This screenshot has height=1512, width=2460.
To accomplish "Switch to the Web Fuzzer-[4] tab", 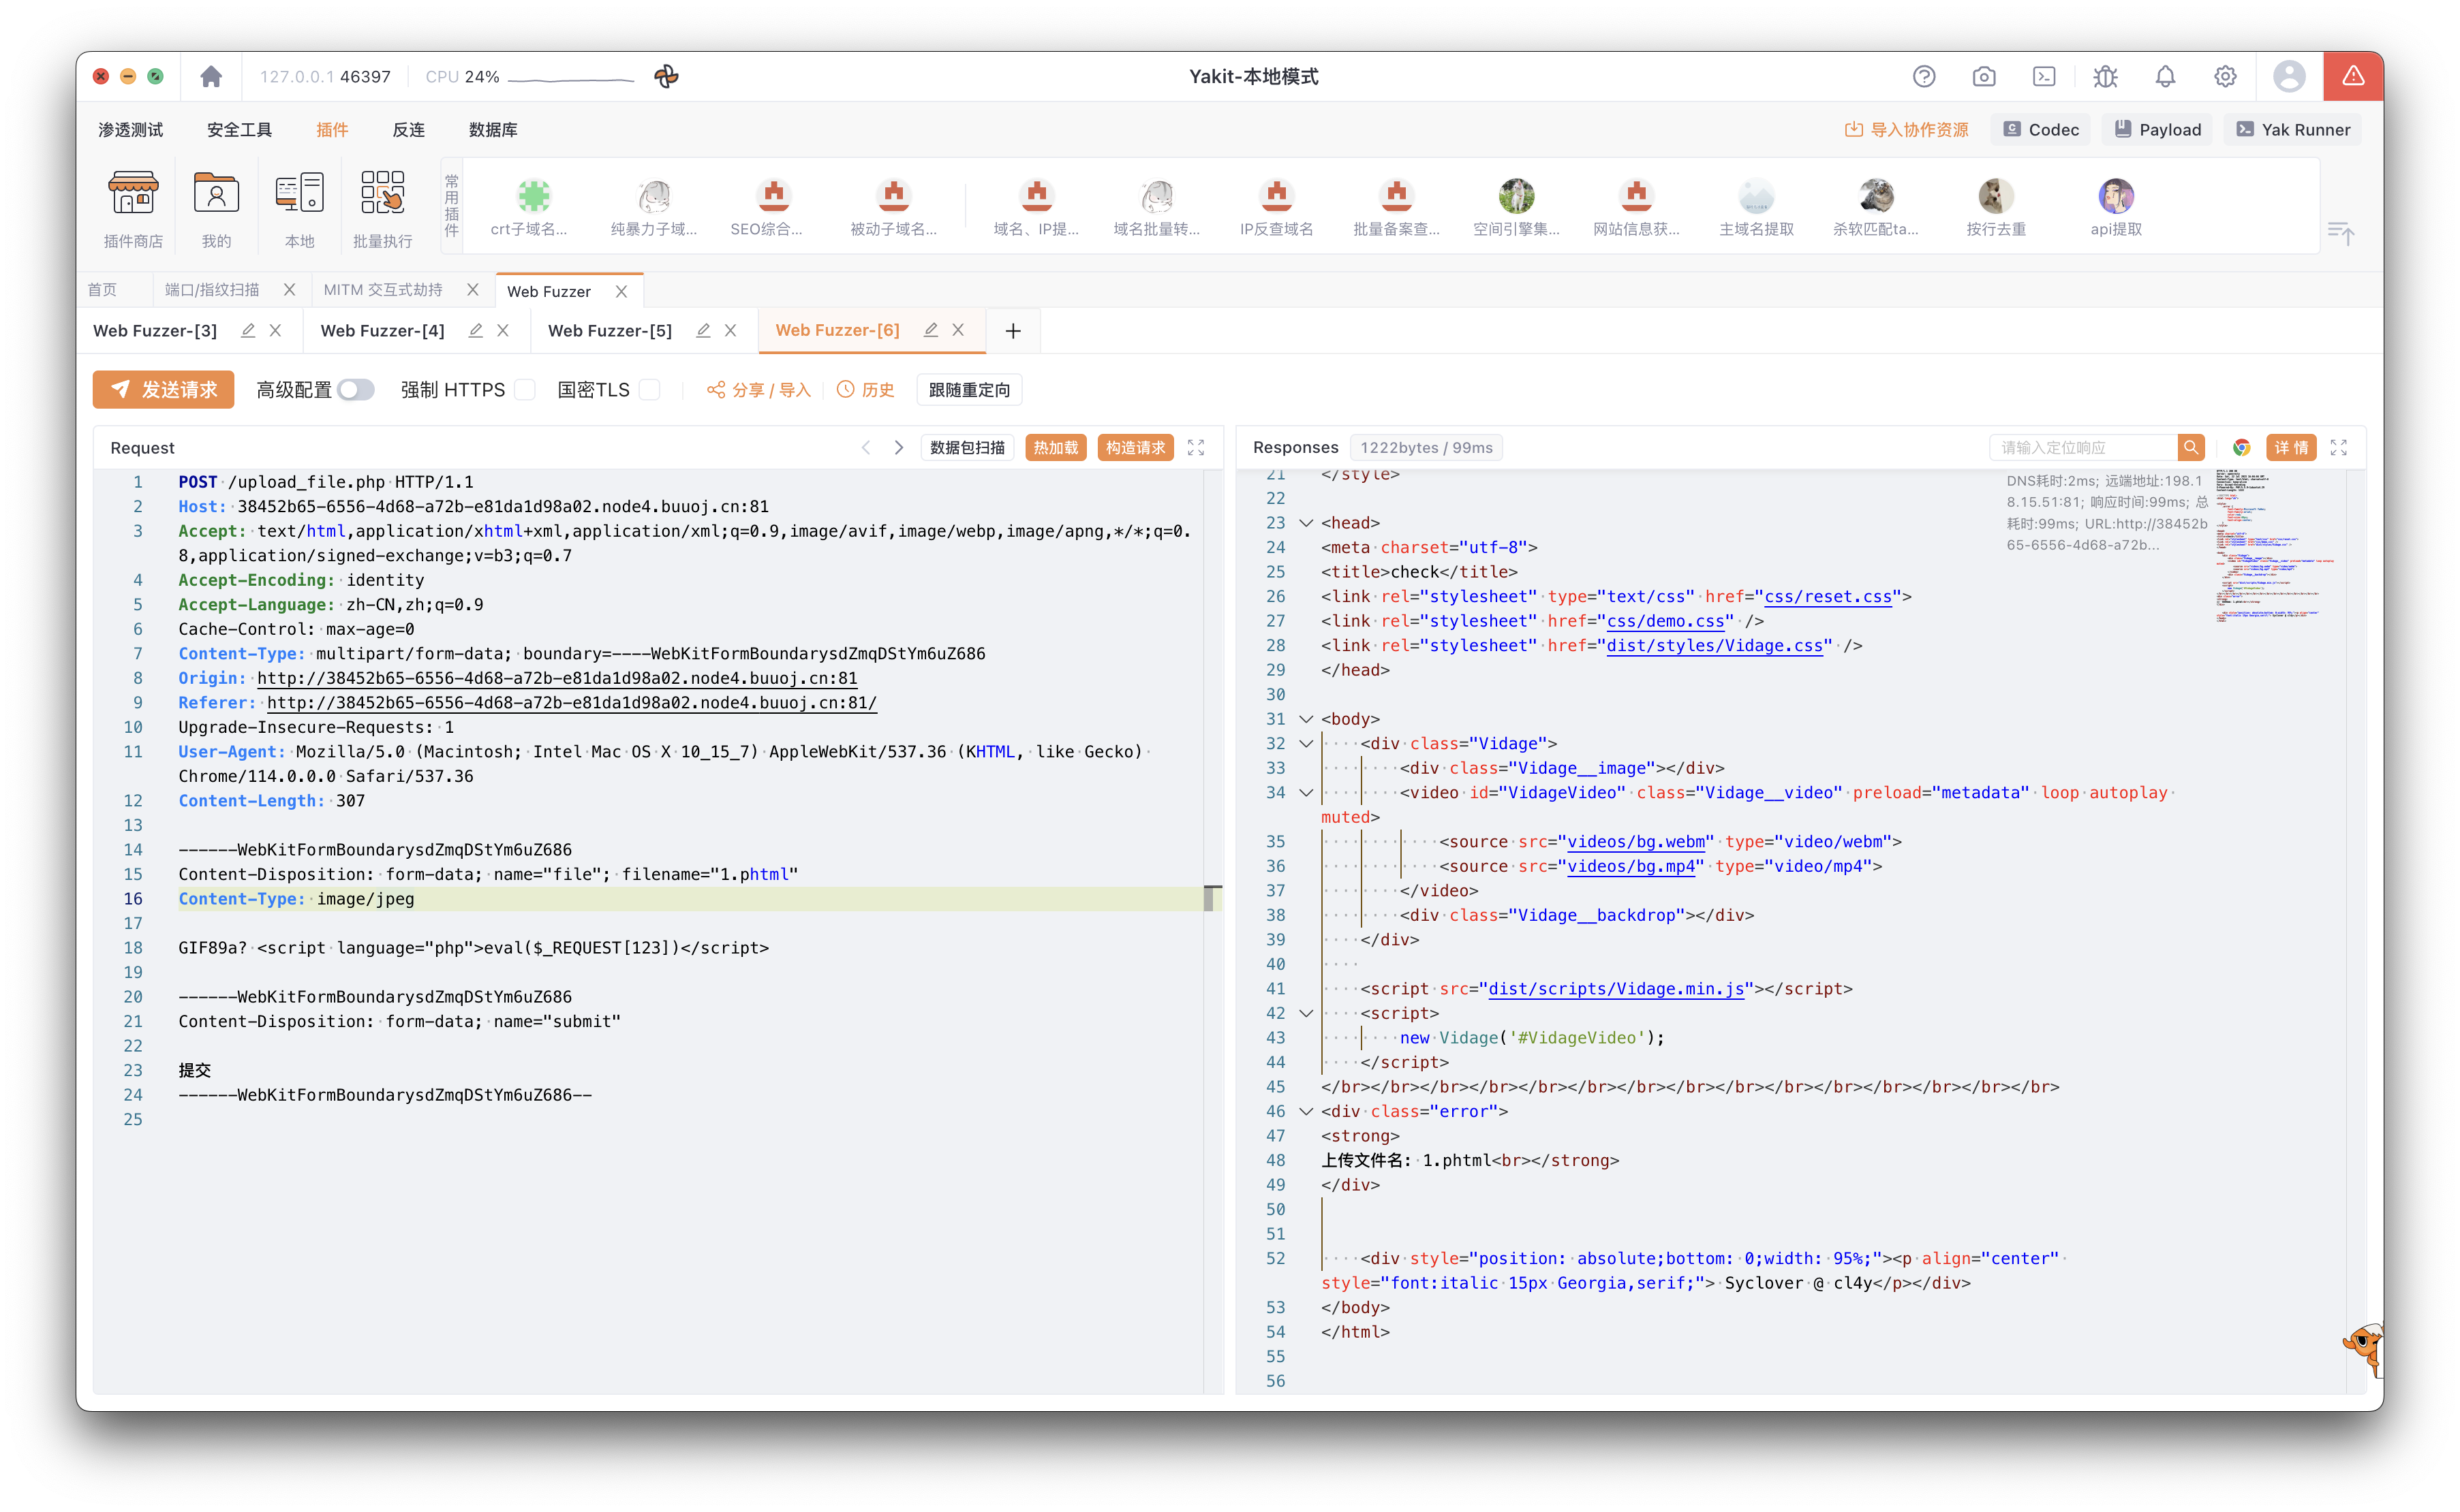I will point(382,330).
